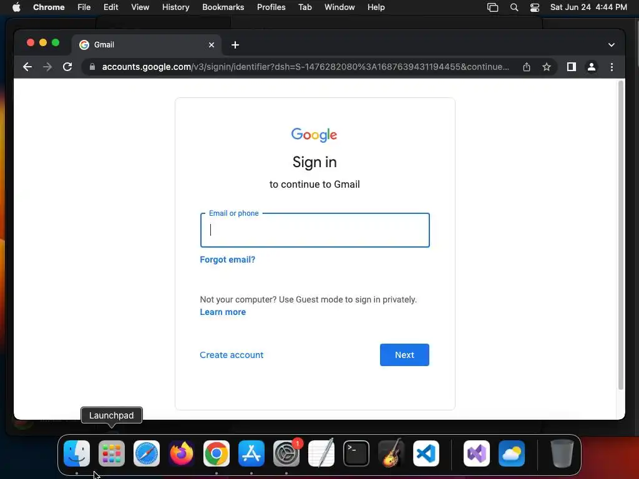This screenshot has height=479, width=639.
Task: Open the Chrome side panel
Action: pyautogui.click(x=572, y=67)
